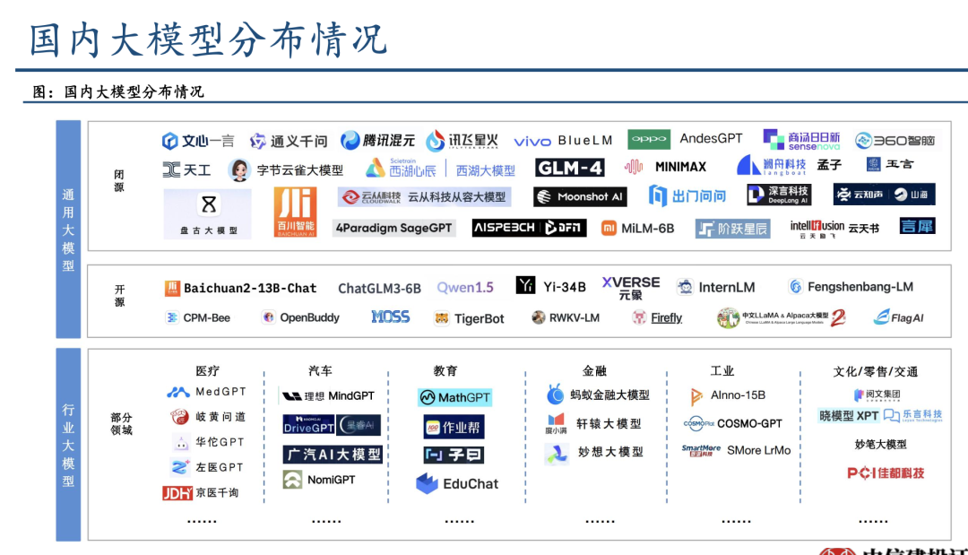968x555 pixels.
Task: Click the 蚂蚁金融大模型 ant icon
Action: pos(555,394)
